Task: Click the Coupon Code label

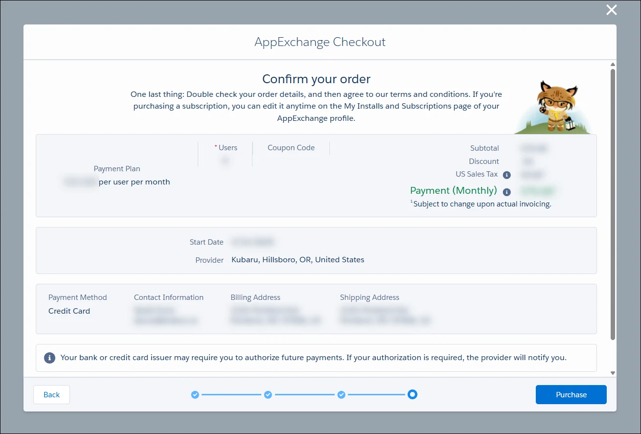Action: pyautogui.click(x=291, y=148)
